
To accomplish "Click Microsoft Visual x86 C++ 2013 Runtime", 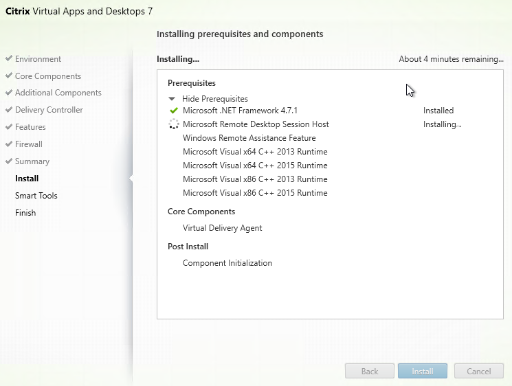I will point(255,179).
